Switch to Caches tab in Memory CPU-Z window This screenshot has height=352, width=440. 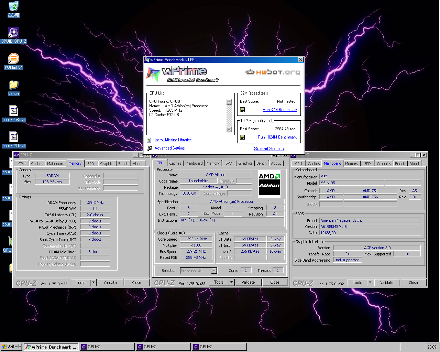click(x=37, y=164)
